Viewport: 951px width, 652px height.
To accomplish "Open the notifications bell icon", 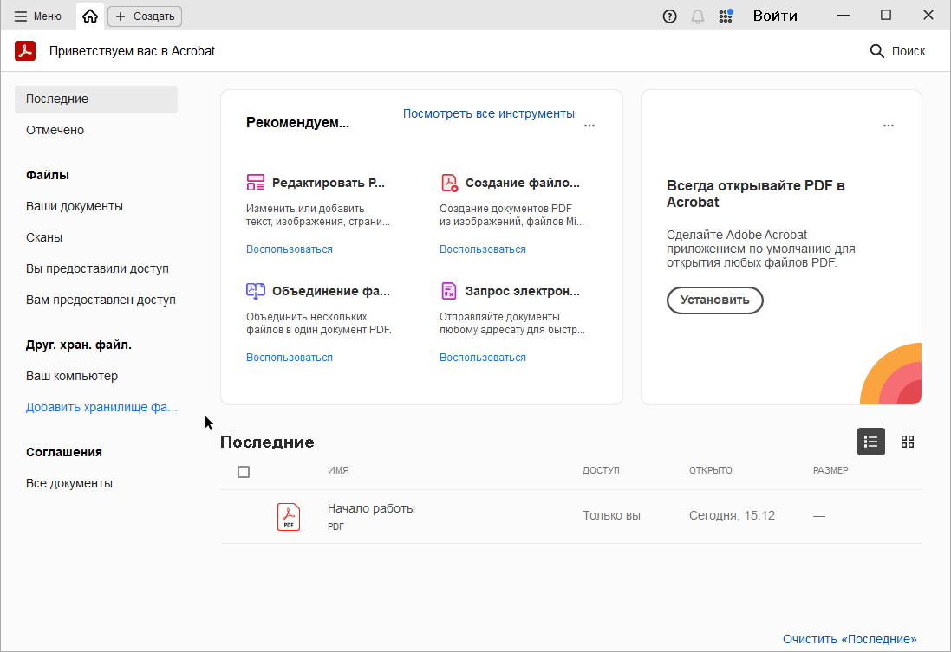I will 698,16.
